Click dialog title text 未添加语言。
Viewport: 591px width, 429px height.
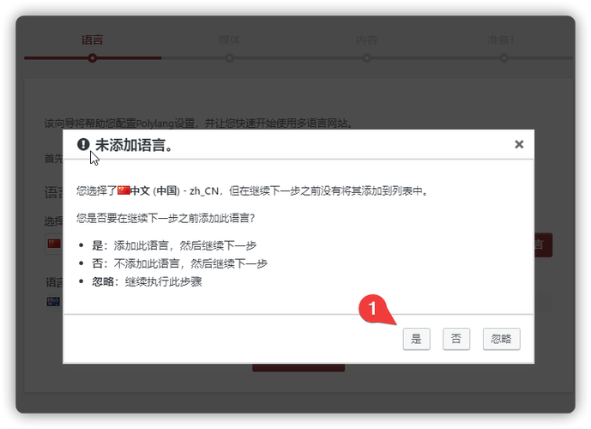pos(134,145)
